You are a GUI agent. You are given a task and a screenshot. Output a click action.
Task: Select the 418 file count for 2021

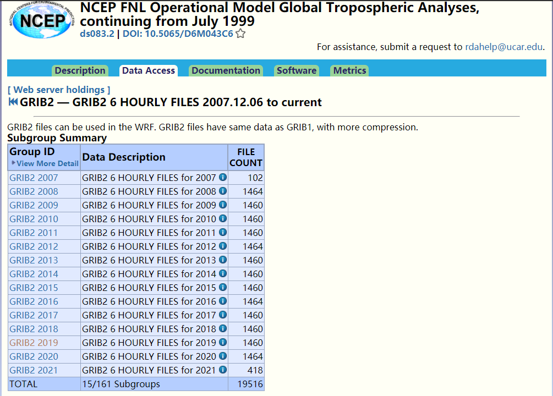pos(255,370)
